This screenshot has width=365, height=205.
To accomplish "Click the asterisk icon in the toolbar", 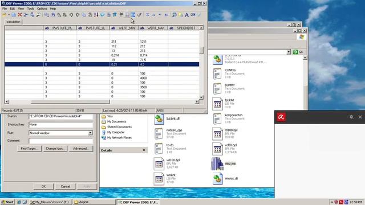I will coord(121,15).
